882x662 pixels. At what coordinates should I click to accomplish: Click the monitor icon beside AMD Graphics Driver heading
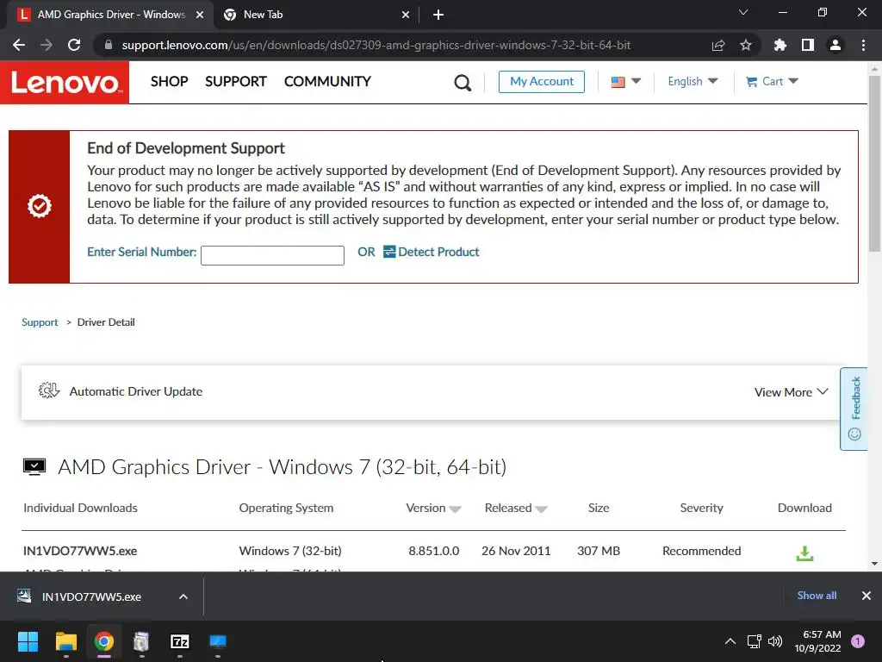34,466
